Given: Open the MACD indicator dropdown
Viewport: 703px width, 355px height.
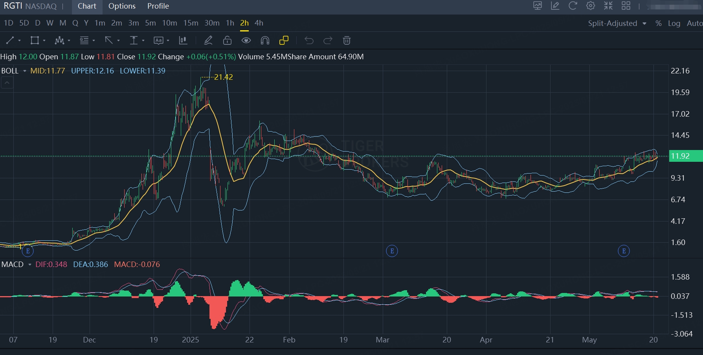Looking at the screenshot, I should pyautogui.click(x=29, y=265).
